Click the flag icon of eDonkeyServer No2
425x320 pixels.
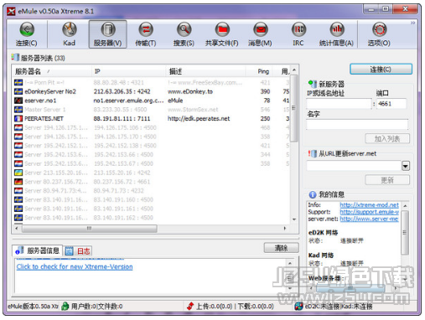(18, 91)
